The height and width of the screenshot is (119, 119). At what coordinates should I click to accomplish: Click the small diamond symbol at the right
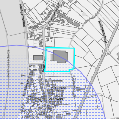point(109,97)
